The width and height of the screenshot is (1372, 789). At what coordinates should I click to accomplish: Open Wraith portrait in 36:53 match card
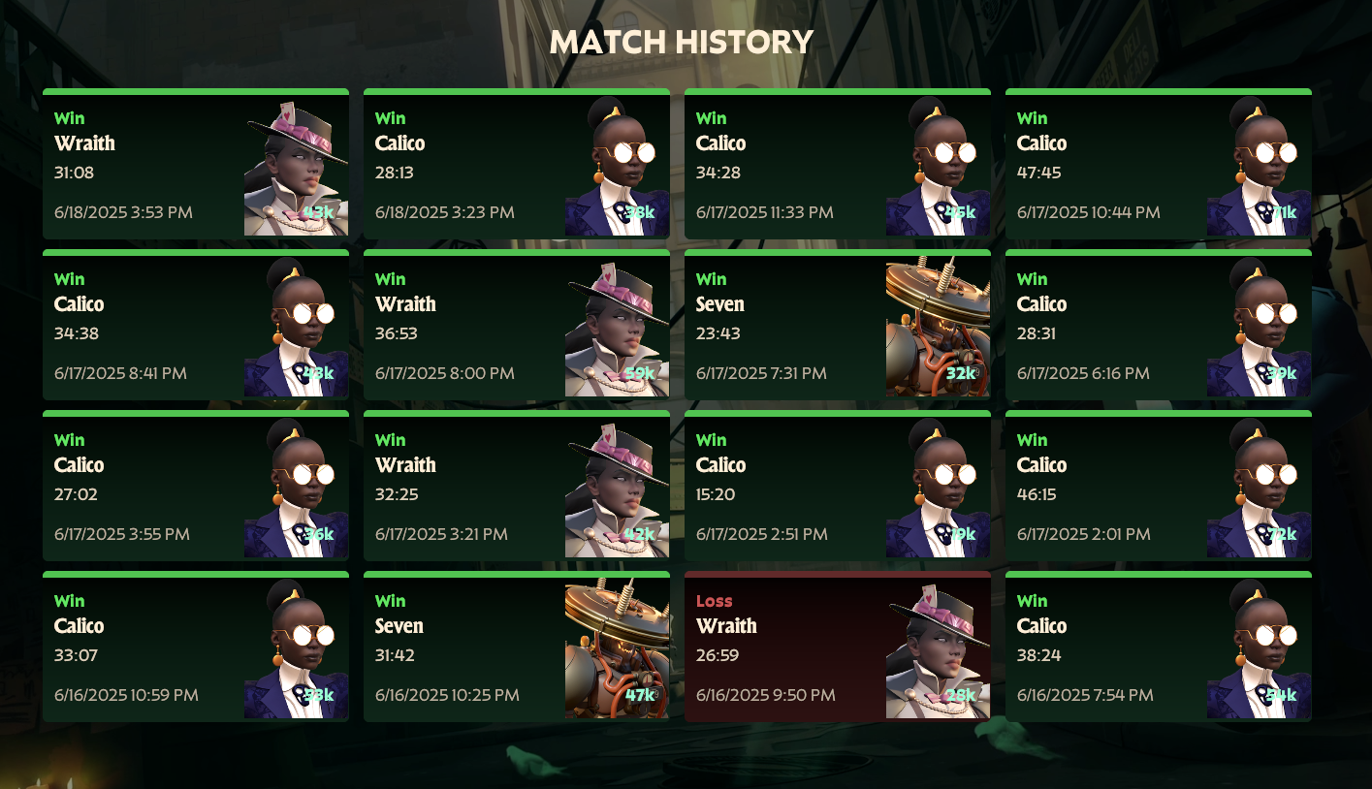(617, 328)
